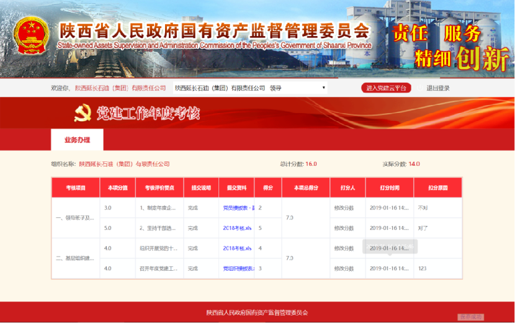Click the 得分 column header
Image resolution: width=515 pixels, height=323 pixels.
(x=268, y=188)
